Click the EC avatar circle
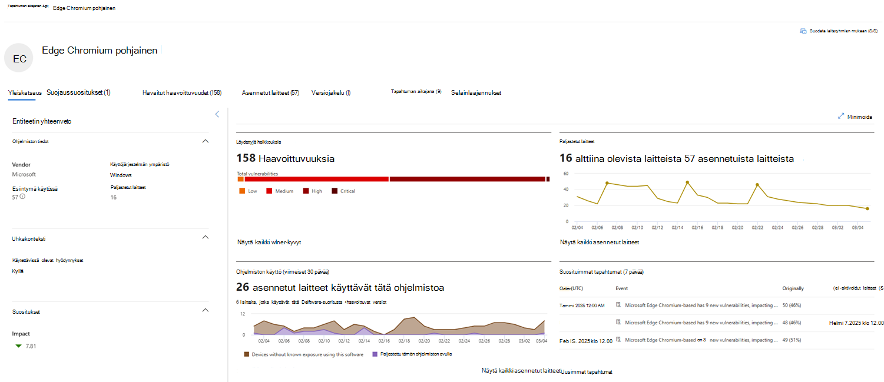Viewport: 884px width, 382px height. tap(19, 58)
